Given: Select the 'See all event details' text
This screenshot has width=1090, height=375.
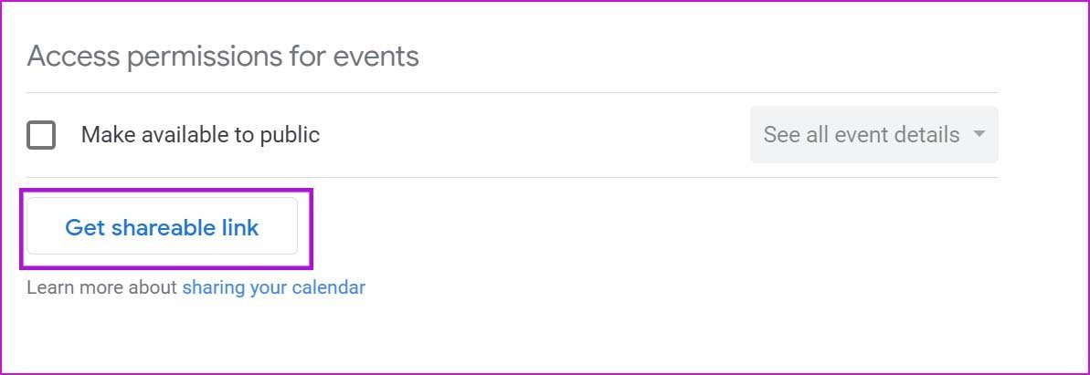Looking at the screenshot, I should [862, 135].
